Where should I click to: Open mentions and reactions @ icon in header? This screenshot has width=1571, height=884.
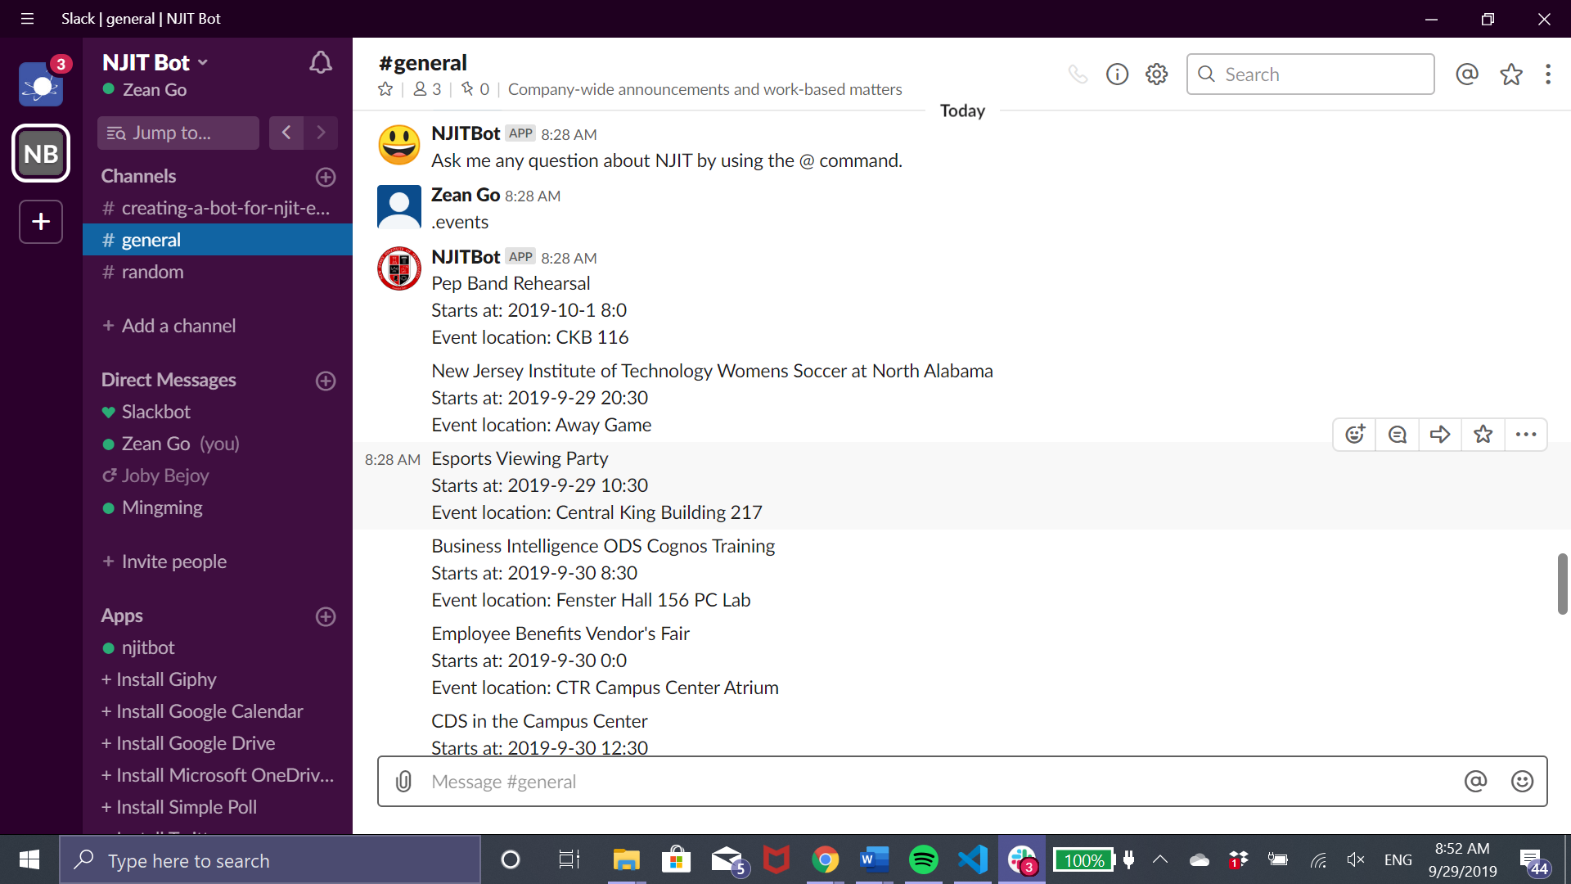point(1467,74)
